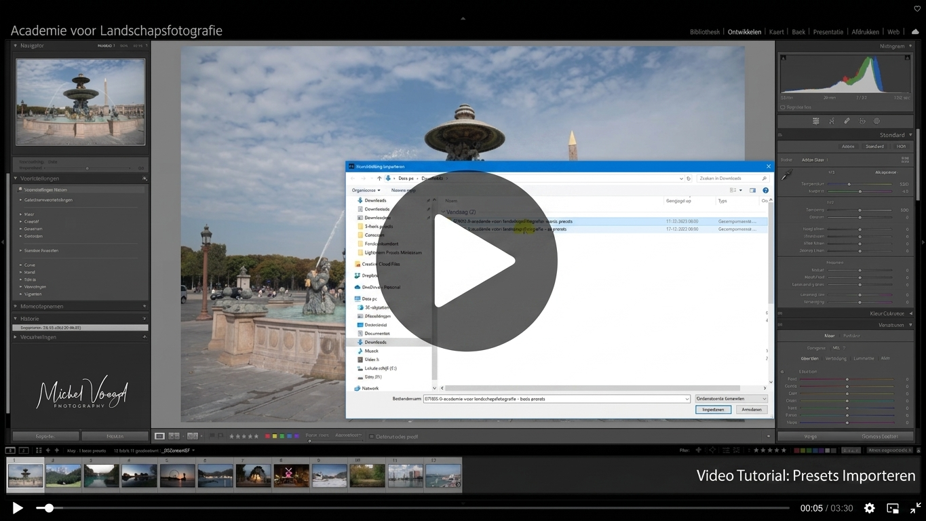This screenshot has width=926, height=521.
Task: Expand the Curve preset group
Action: pyautogui.click(x=21, y=265)
